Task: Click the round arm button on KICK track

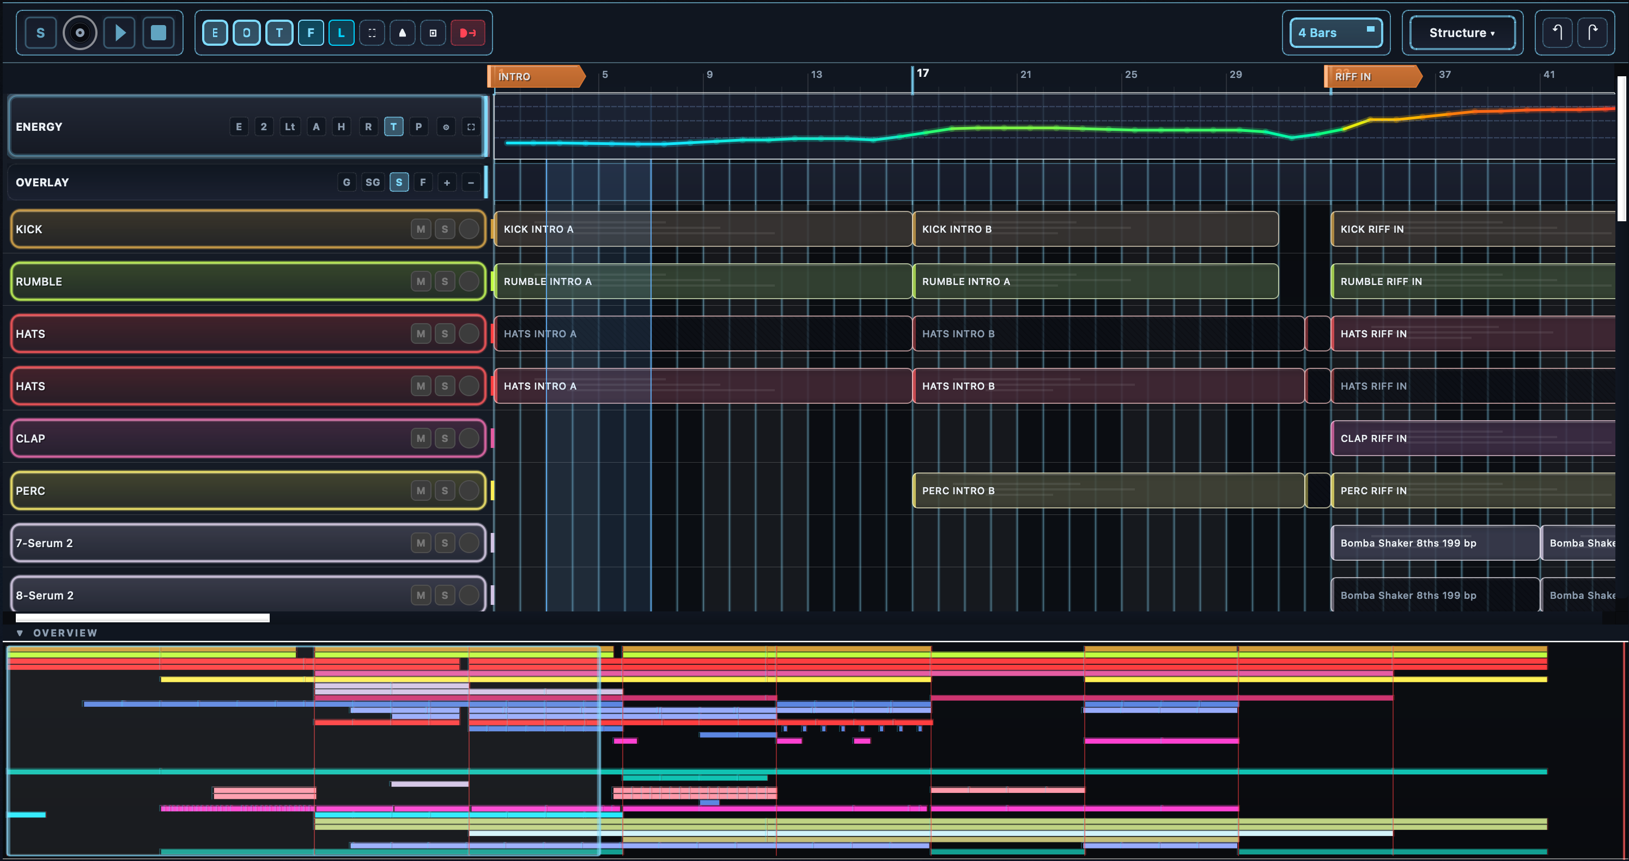Action: click(x=469, y=229)
